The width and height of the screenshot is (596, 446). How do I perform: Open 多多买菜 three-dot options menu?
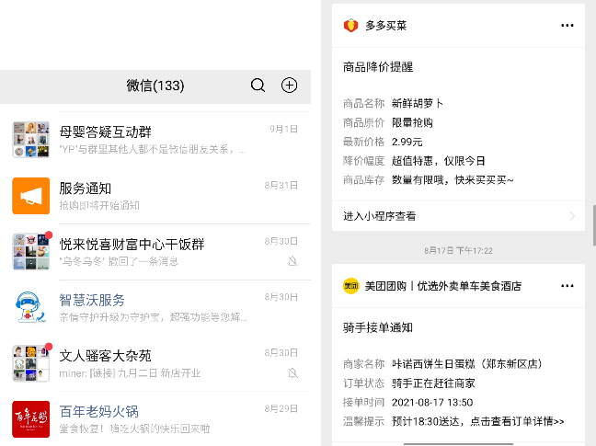(567, 26)
